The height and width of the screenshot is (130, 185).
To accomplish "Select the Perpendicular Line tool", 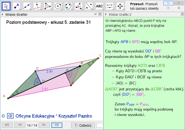I will click(x=37, y=6).
